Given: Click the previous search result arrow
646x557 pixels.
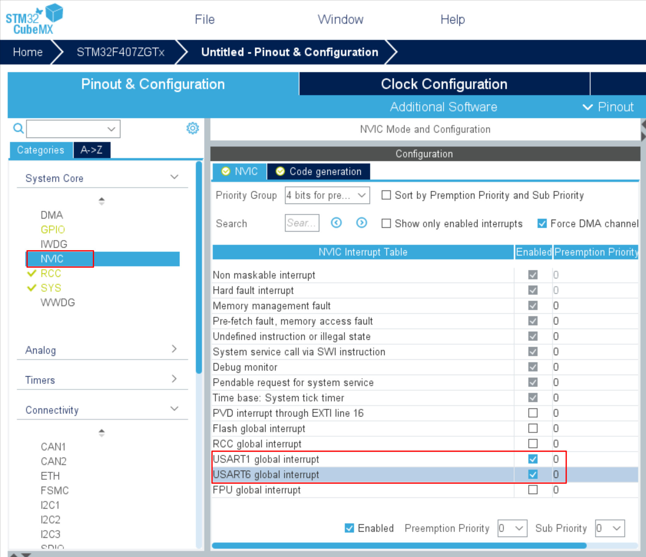Looking at the screenshot, I should coord(336,223).
